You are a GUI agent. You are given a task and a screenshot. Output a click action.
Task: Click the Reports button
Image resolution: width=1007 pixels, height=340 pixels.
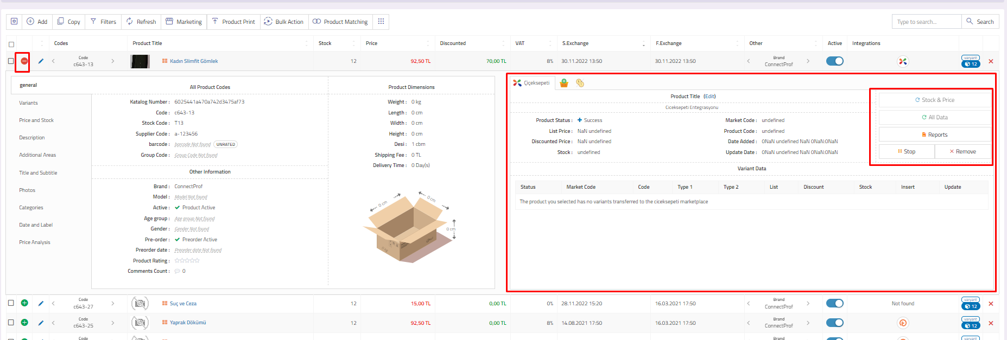point(934,134)
